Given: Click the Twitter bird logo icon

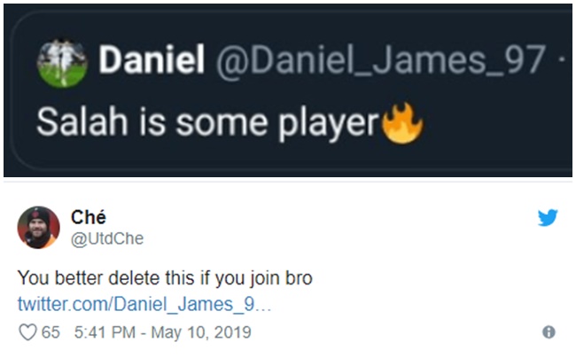Looking at the screenshot, I should pyautogui.click(x=548, y=218).
